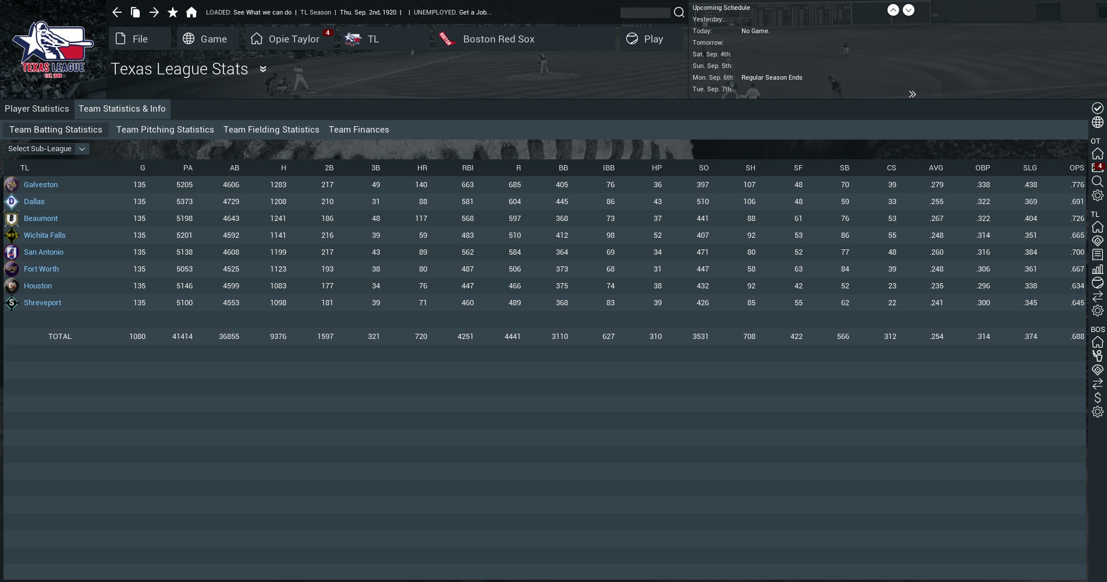Open the Boston Red Sox menu
This screenshot has height=582, width=1107.
pos(525,38)
